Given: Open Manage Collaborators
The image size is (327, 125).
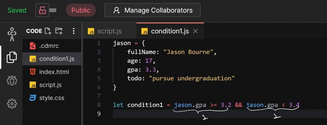Looking at the screenshot, I should coord(152,10).
